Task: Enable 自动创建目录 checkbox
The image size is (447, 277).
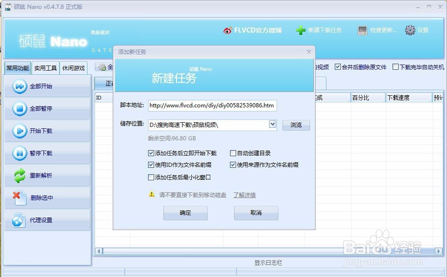Action: [x=233, y=153]
